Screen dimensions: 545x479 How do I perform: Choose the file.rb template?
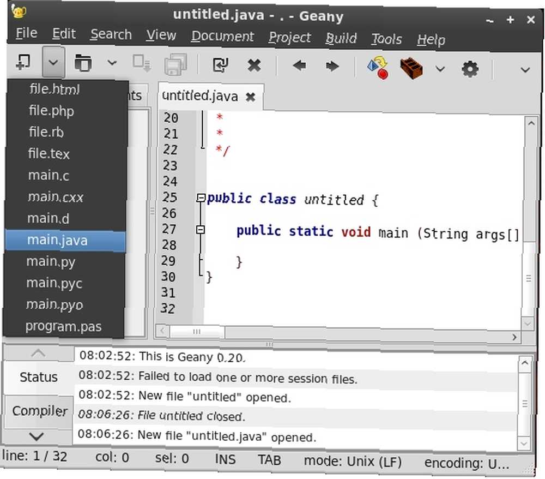(66, 132)
